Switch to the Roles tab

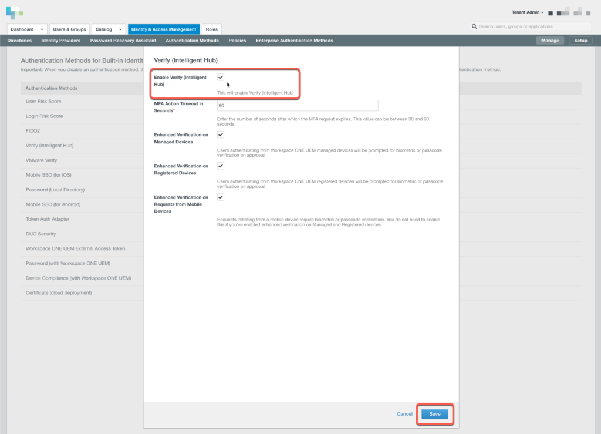tap(211, 29)
